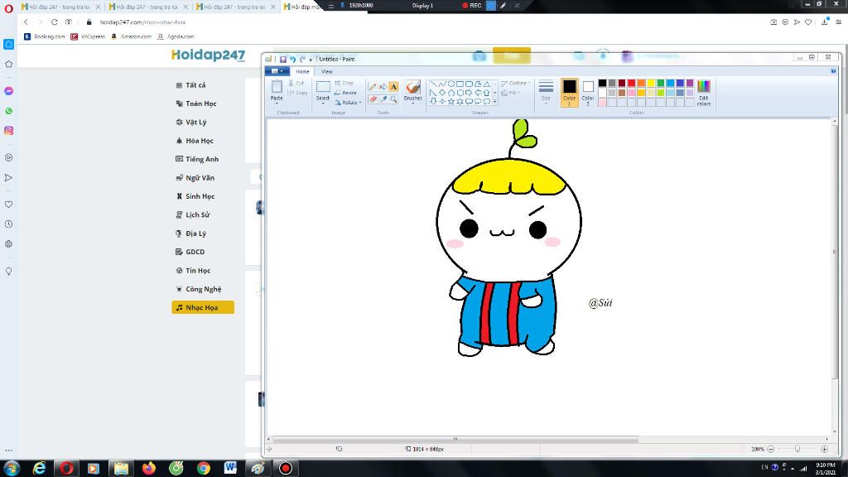
Task: Pick the orange color swatch
Action: coord(641,83)
